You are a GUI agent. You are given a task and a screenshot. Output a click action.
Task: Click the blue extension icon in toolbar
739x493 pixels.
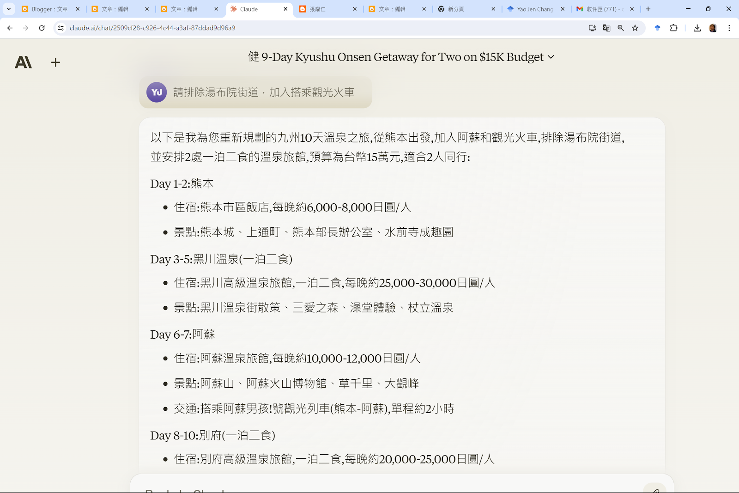tap(657, 28)
